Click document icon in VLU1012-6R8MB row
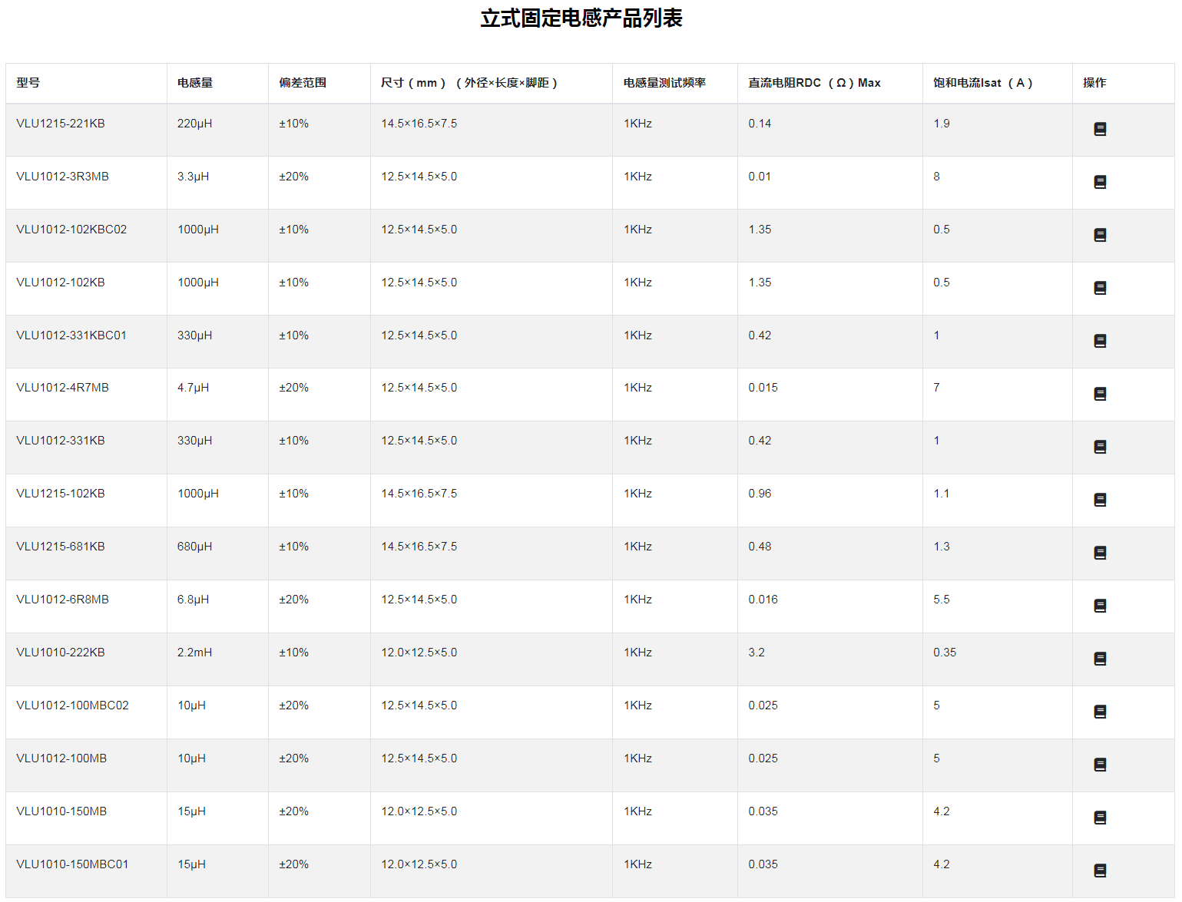This screenshot has width=1182, height=902. click(x=1100, y=606)
